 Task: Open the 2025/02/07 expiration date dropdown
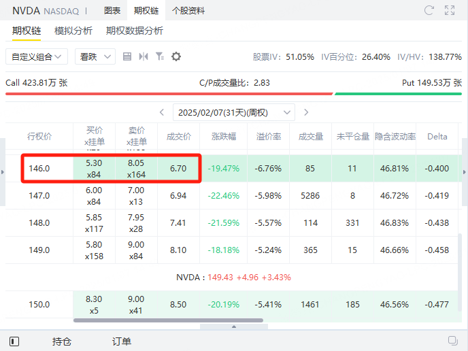pos(234,112)
